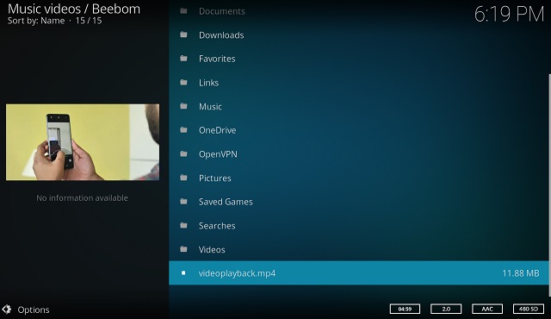Click the OpenVPN folder icon
Viewport: 551px width, 319px height.
pos(183,154)
